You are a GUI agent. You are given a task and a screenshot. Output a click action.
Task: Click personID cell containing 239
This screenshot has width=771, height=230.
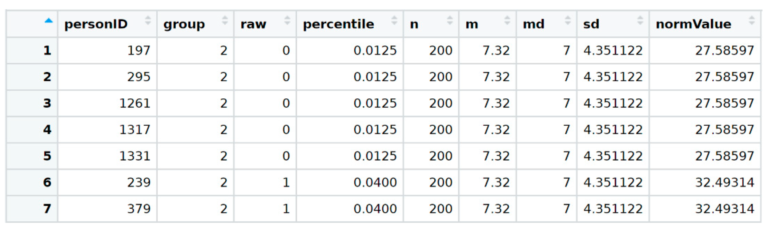click(139, 182)
